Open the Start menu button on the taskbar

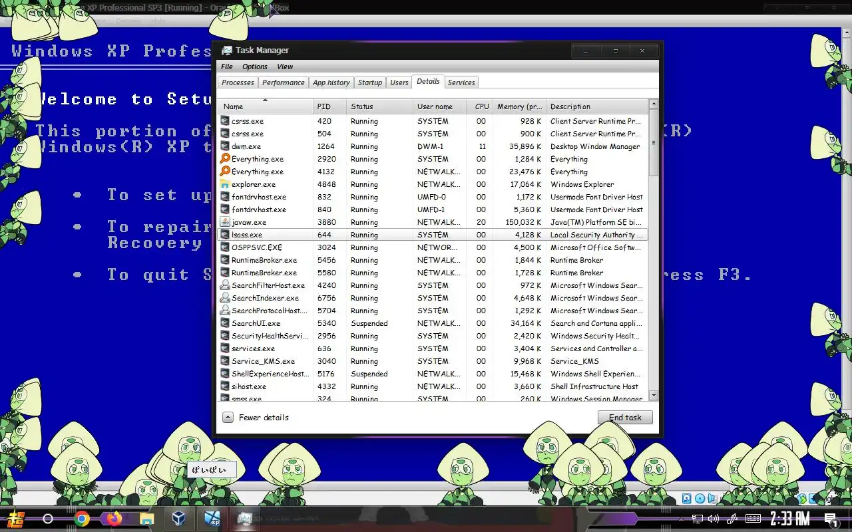[x=15, y=519]
